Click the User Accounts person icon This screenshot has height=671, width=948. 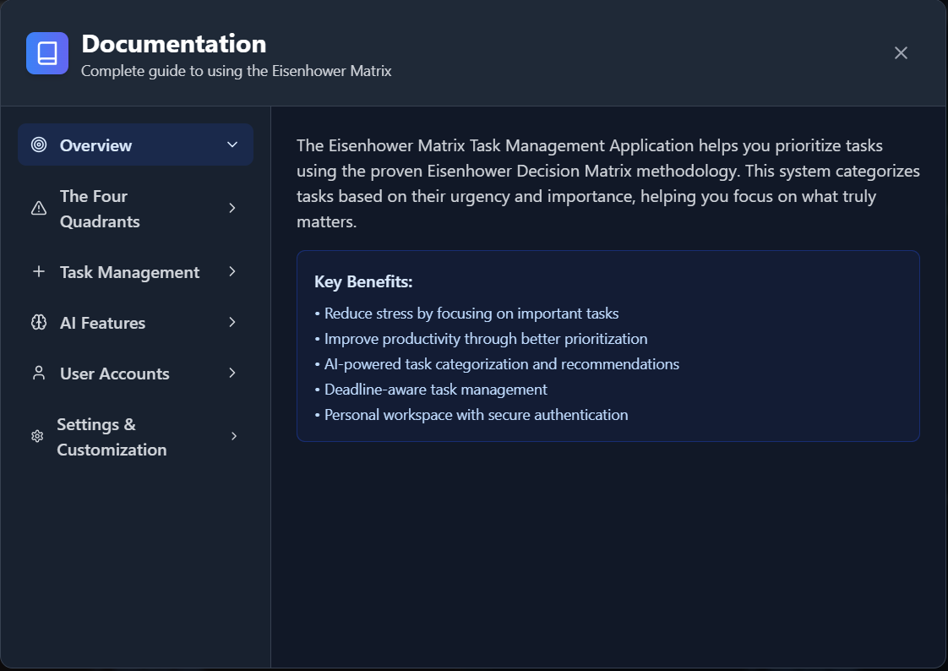tap(39, 373)
